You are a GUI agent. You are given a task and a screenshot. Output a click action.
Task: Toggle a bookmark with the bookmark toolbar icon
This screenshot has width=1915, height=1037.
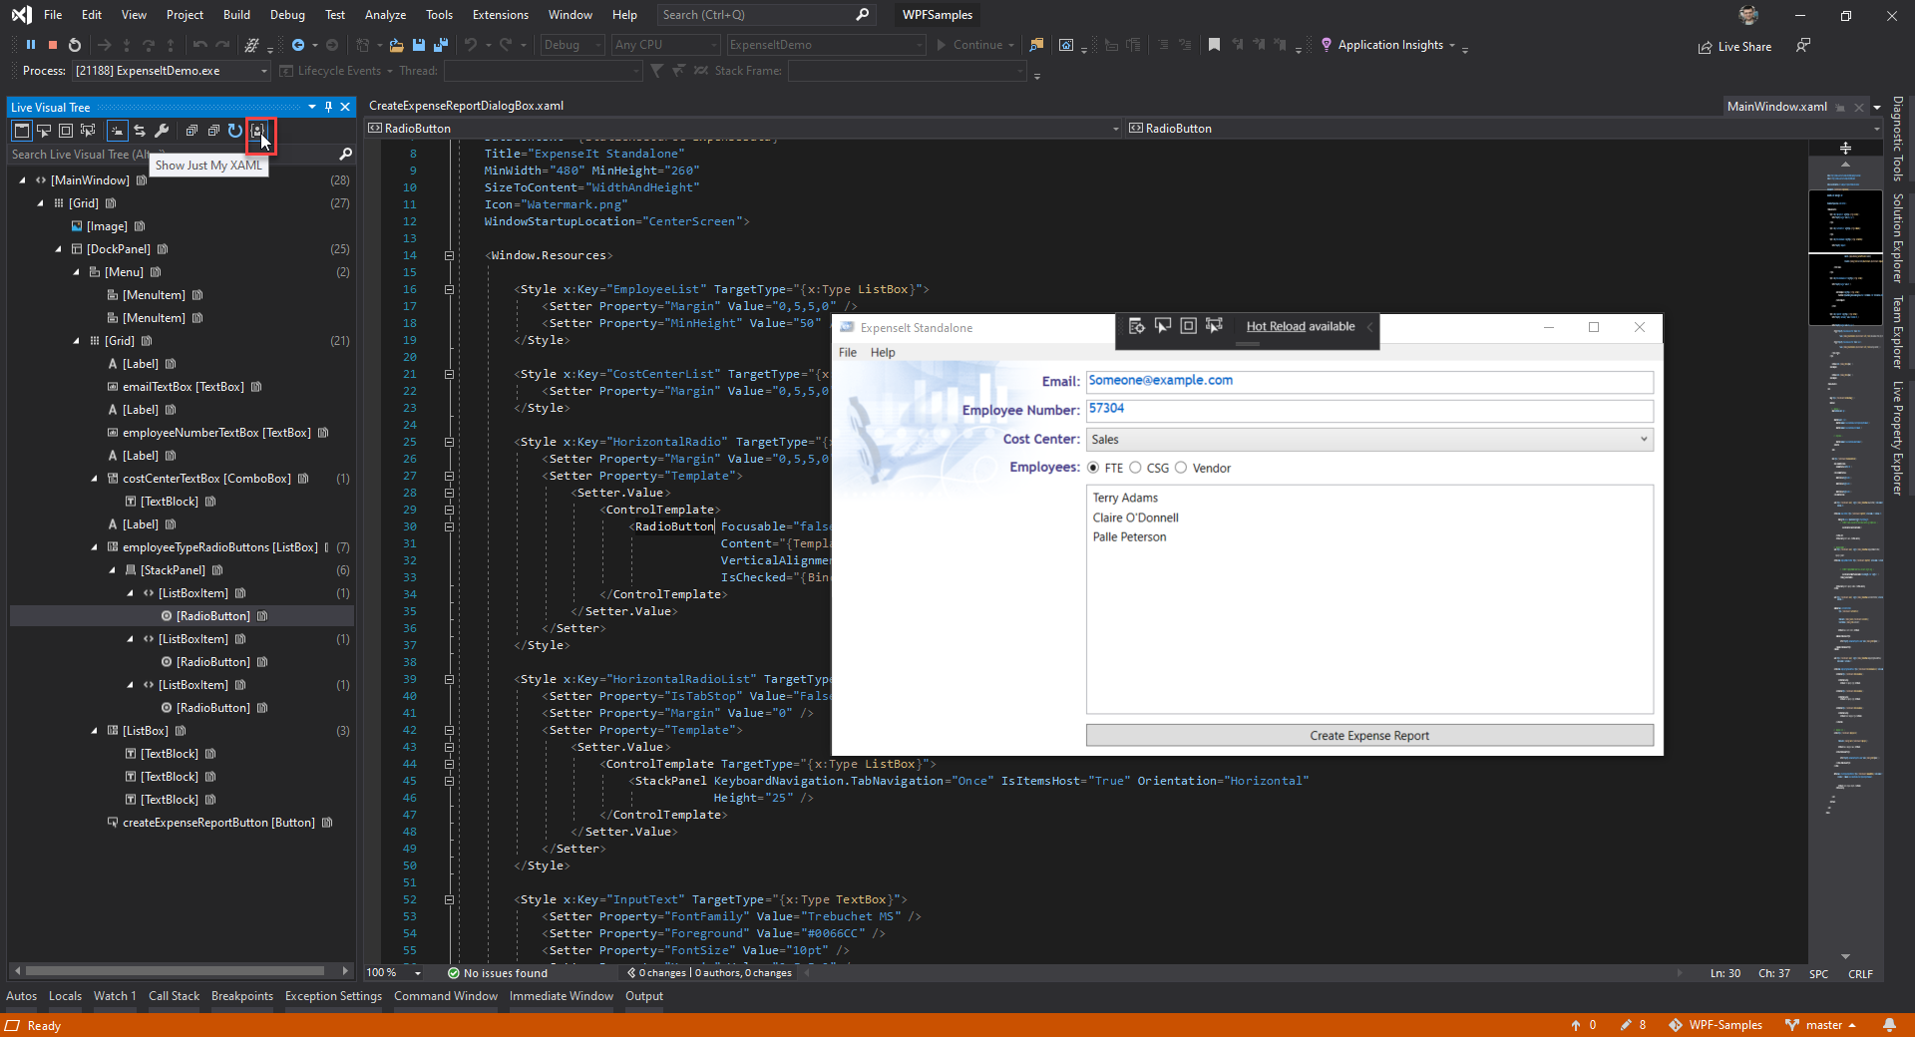click(x=1214, y=45)
